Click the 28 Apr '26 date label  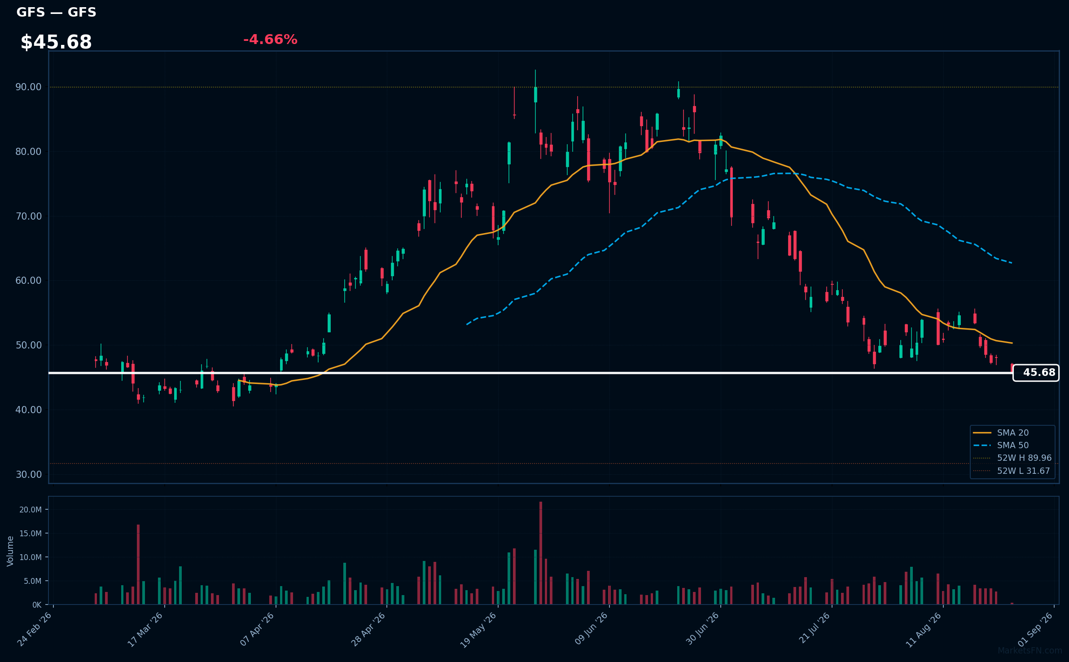point(368,629)
